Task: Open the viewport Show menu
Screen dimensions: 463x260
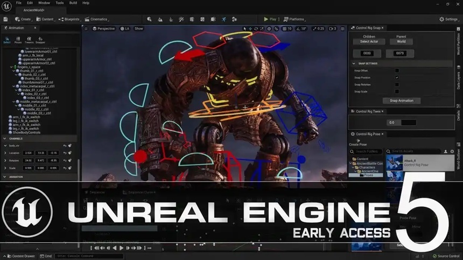Action: [x=138, y=28]
